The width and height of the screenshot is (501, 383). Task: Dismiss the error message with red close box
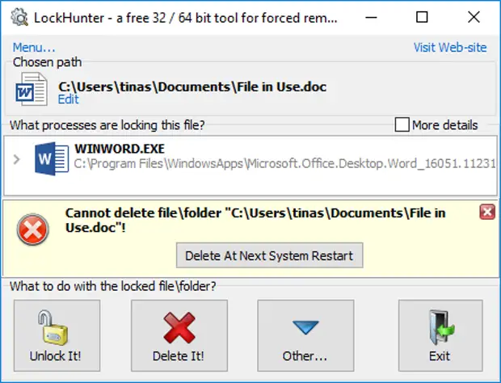486,212
